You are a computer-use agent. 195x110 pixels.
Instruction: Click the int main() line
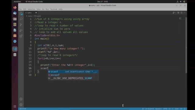click(x=42, y=39)
